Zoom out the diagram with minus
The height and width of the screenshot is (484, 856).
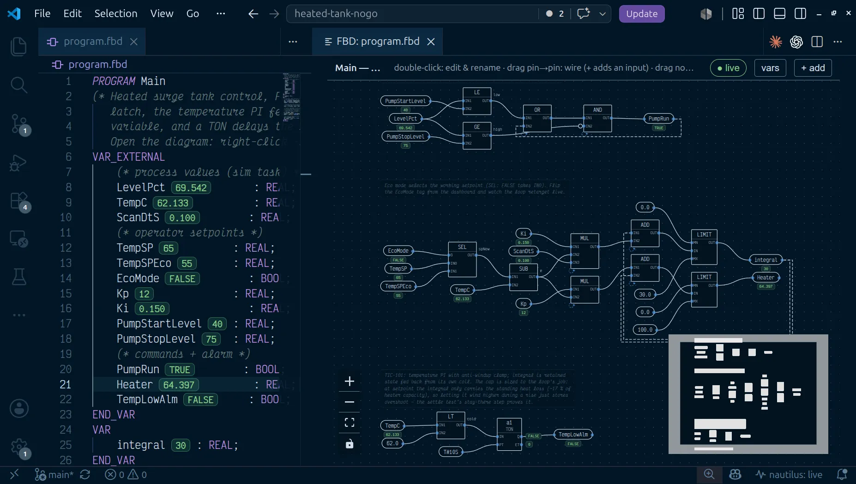point(350,402)
